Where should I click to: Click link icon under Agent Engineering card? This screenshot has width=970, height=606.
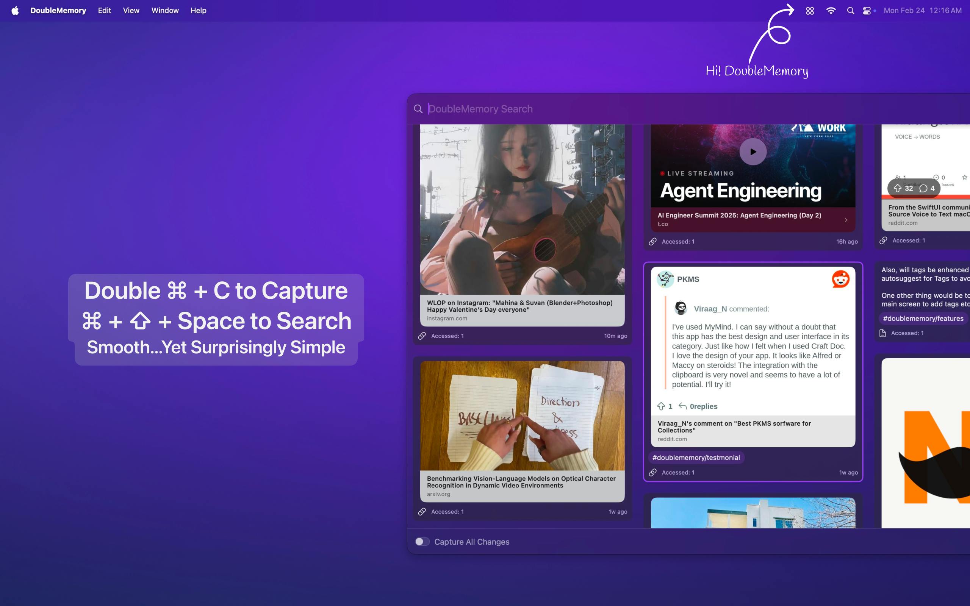coord(652,241)
